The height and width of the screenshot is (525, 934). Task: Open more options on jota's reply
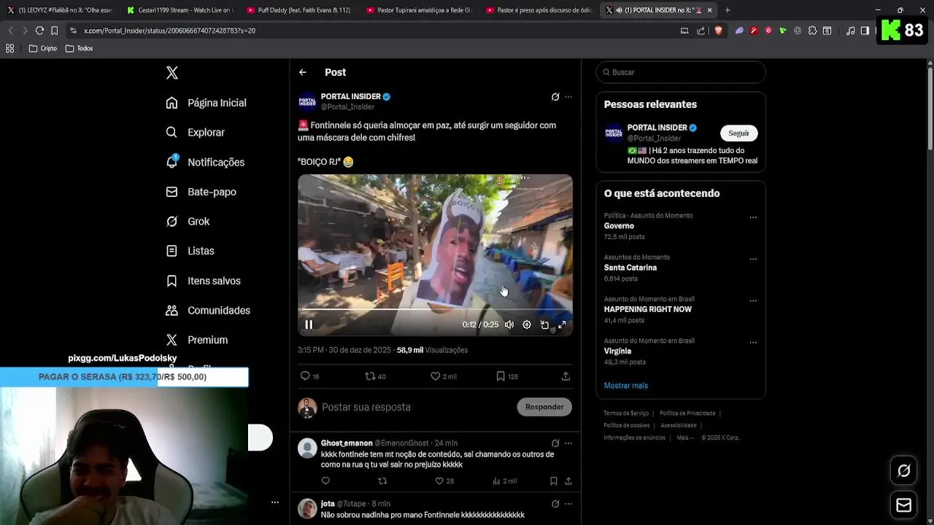tap(568, 504)
